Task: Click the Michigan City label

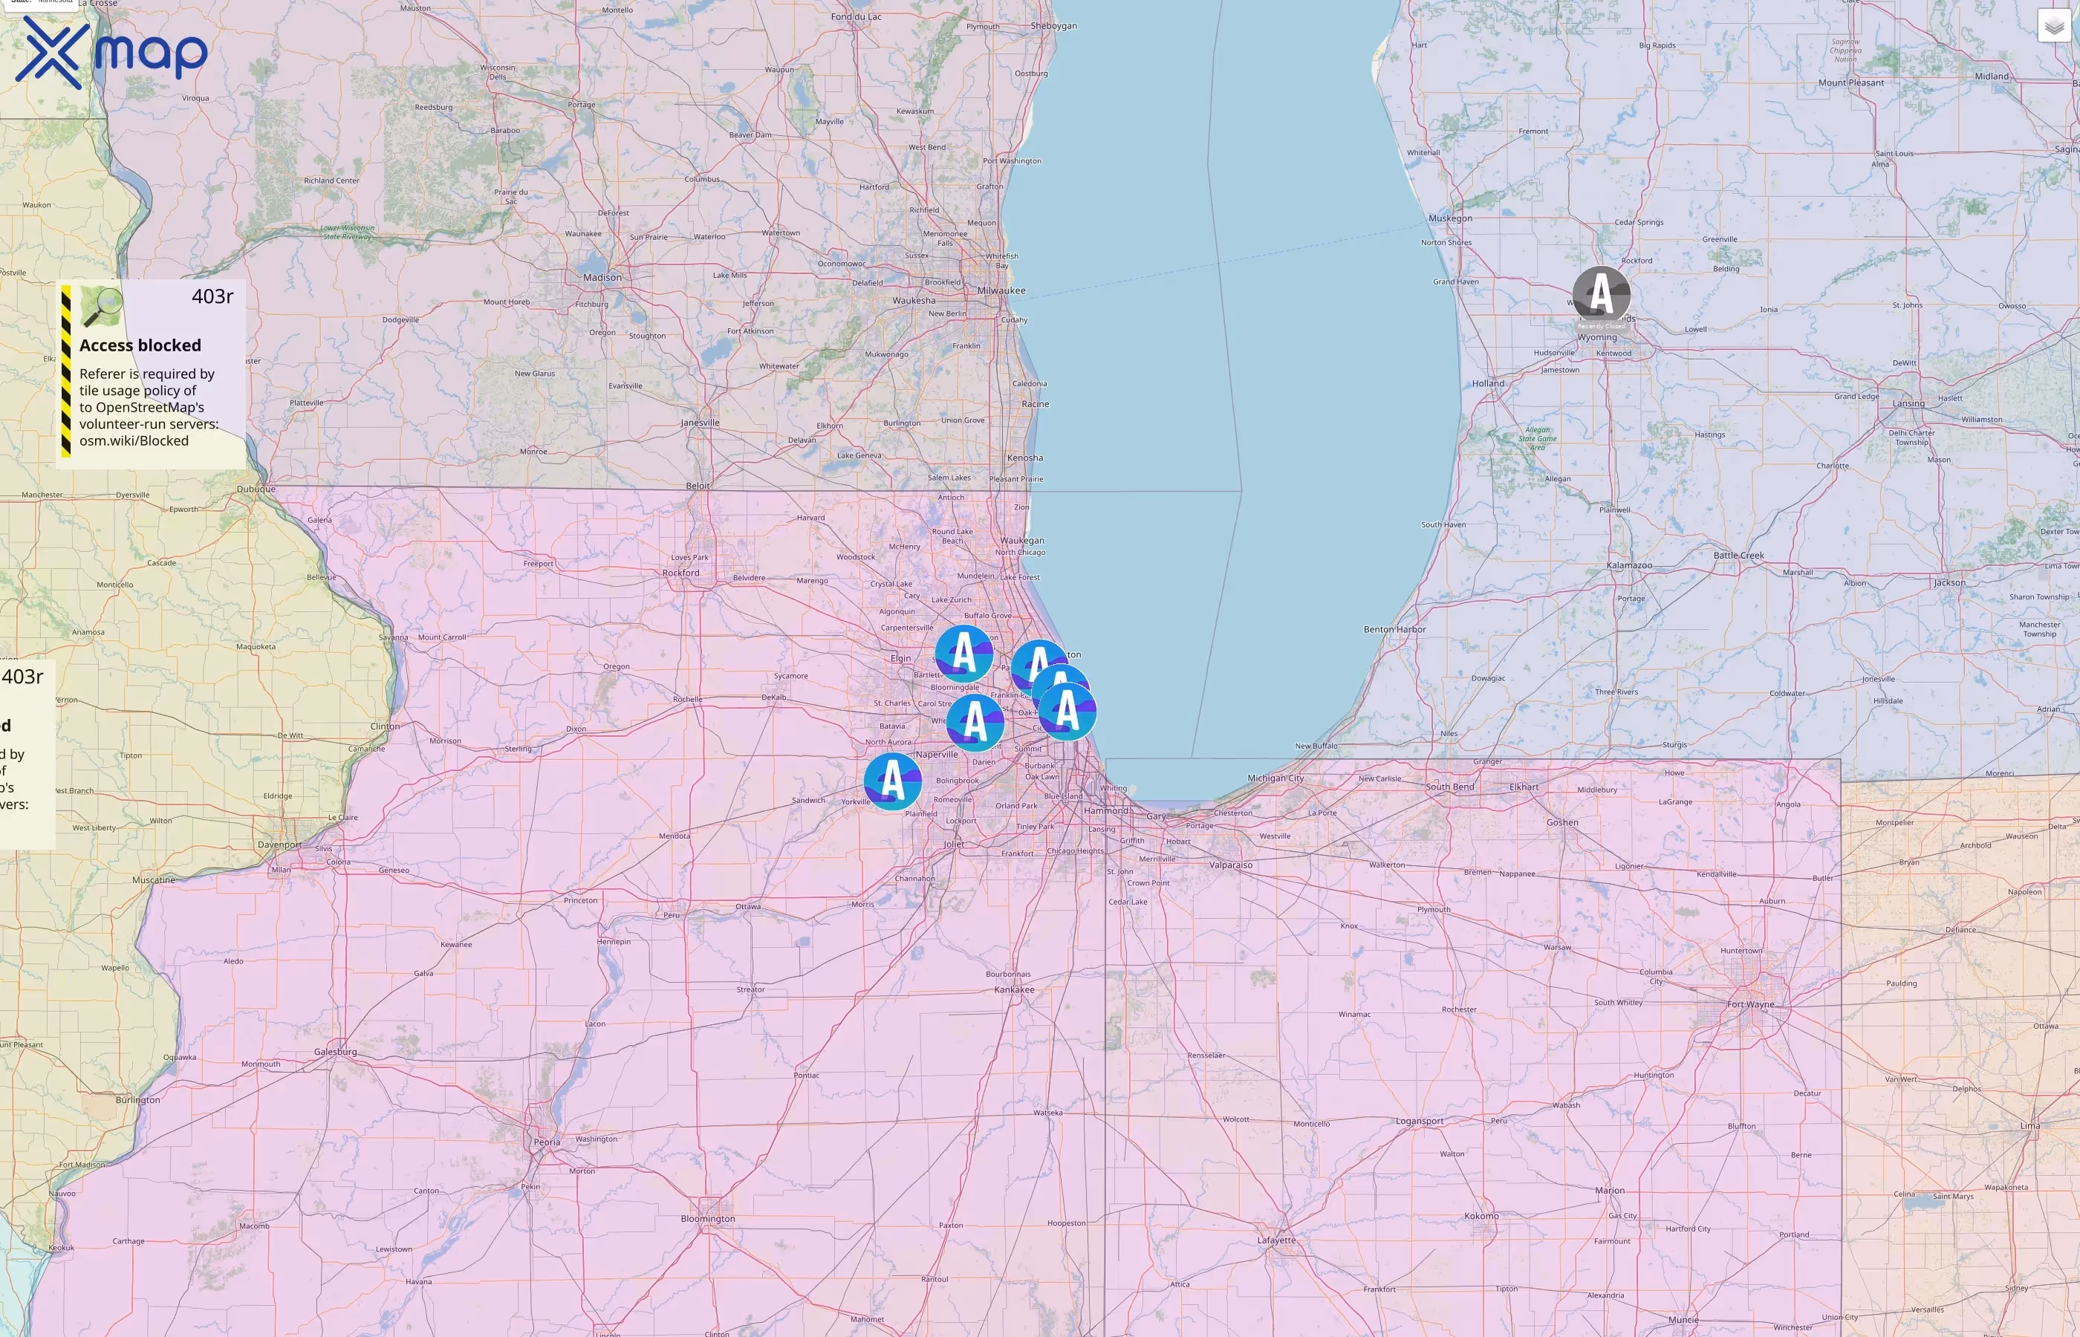Action: (x=1275, y=778)
